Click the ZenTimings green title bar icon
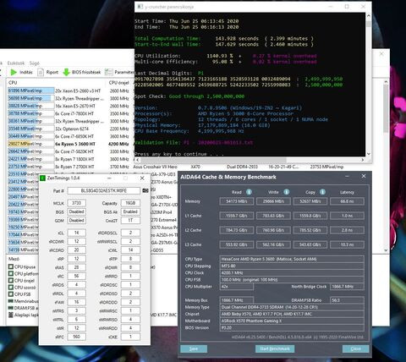406x362 pixels. point(42,178)
